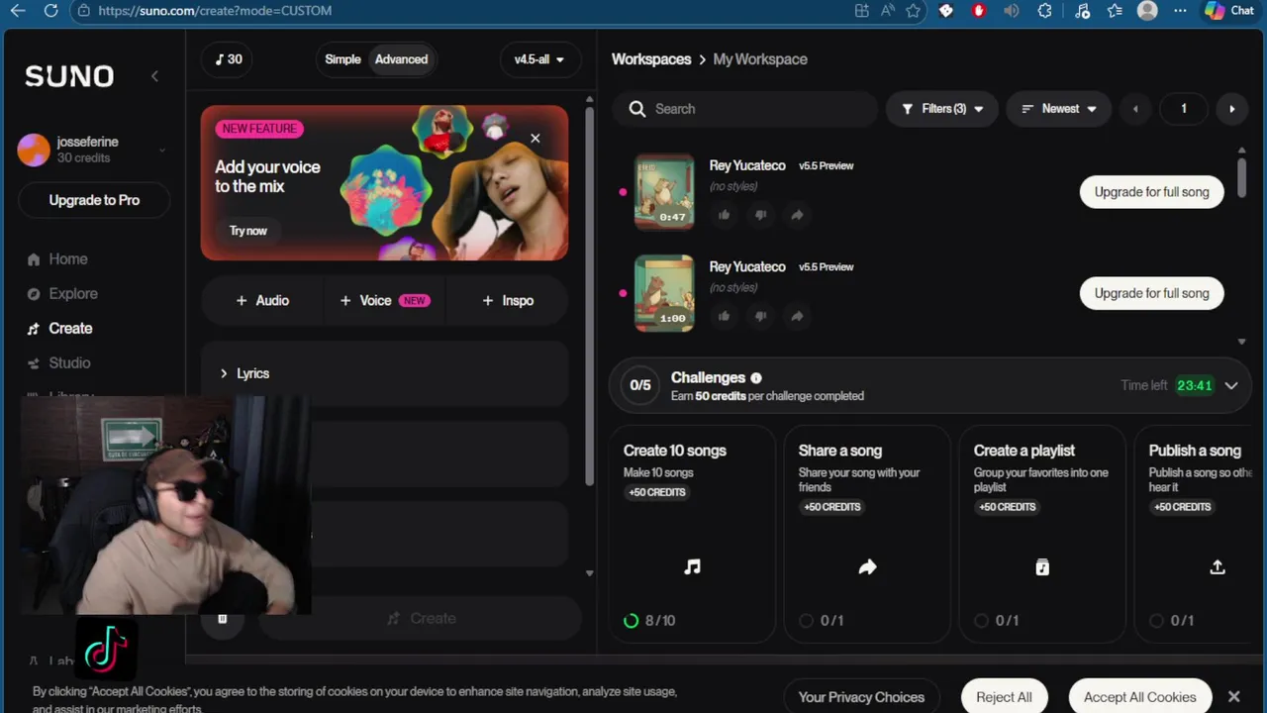This screenshot has width=1267, height=713.
Task: Click the 30 credits music note badge
Action: point(229,59)
